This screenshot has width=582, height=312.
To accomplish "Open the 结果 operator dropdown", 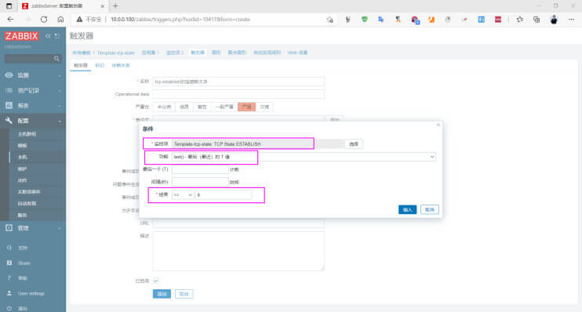I will tap(183, 194).
